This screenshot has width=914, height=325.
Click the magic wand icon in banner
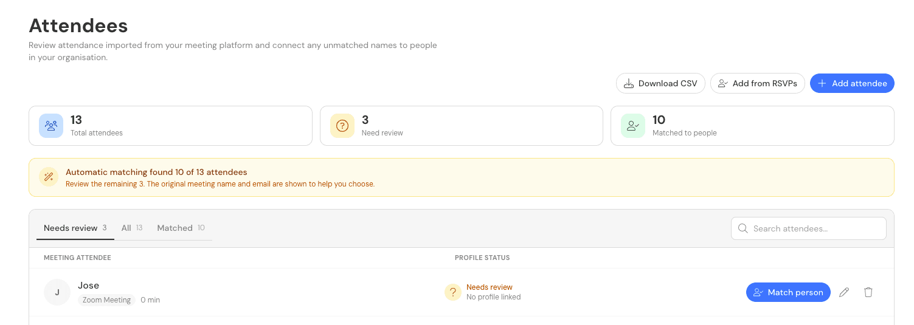[48, 177]
